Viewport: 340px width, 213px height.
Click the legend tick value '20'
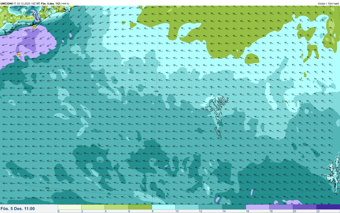(294, 211)
